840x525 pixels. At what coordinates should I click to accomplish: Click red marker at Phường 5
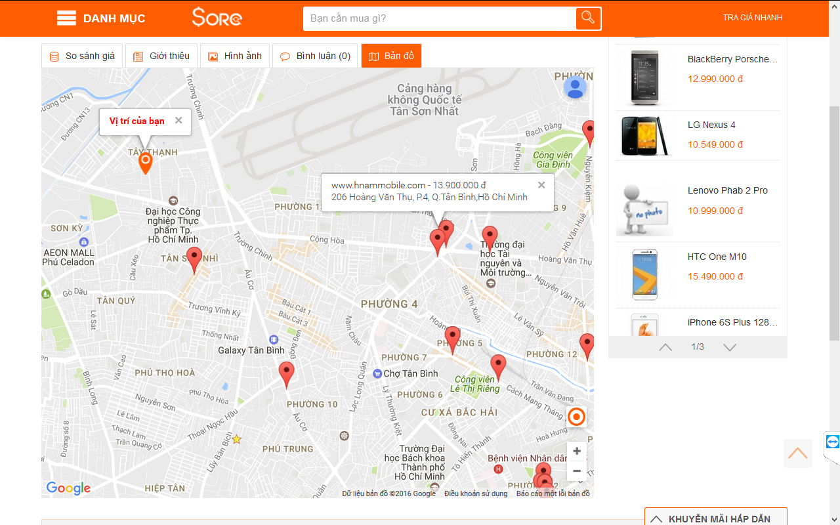pyautogui.click(x=452, y=340)
